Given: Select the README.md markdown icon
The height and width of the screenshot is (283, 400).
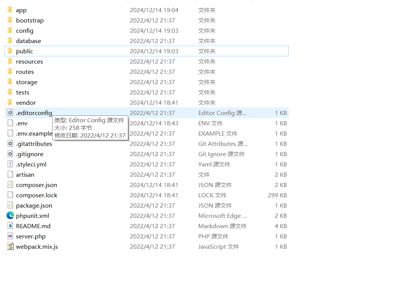Looking at the screenshot, I should pyautogui.click(x=10, y=226).
